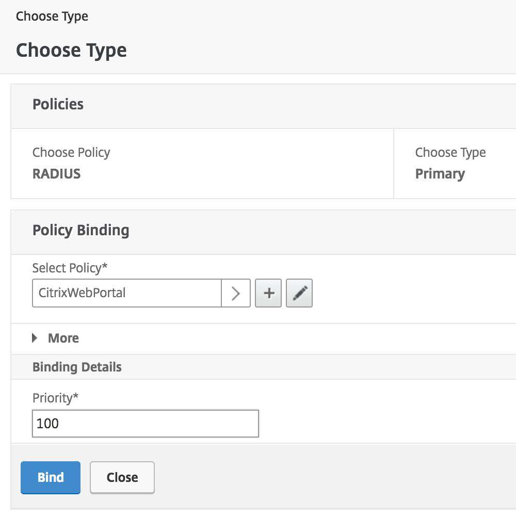Click the disclosure triangle next to More
The image size is (516, 518).
35,338
